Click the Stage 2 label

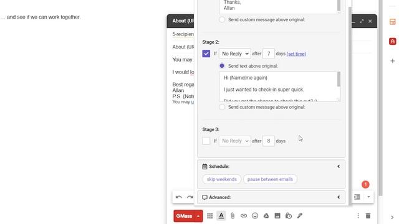(x=211, y=42)
